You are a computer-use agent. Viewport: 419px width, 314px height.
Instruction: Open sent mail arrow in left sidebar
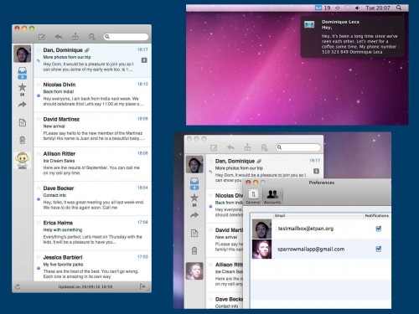pyautogui.click(x=23, y=105)
